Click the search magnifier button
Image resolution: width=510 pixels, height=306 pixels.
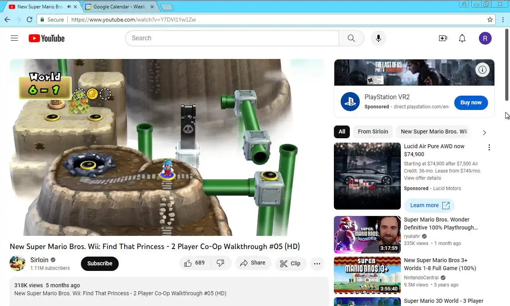(x=351, y=38)
